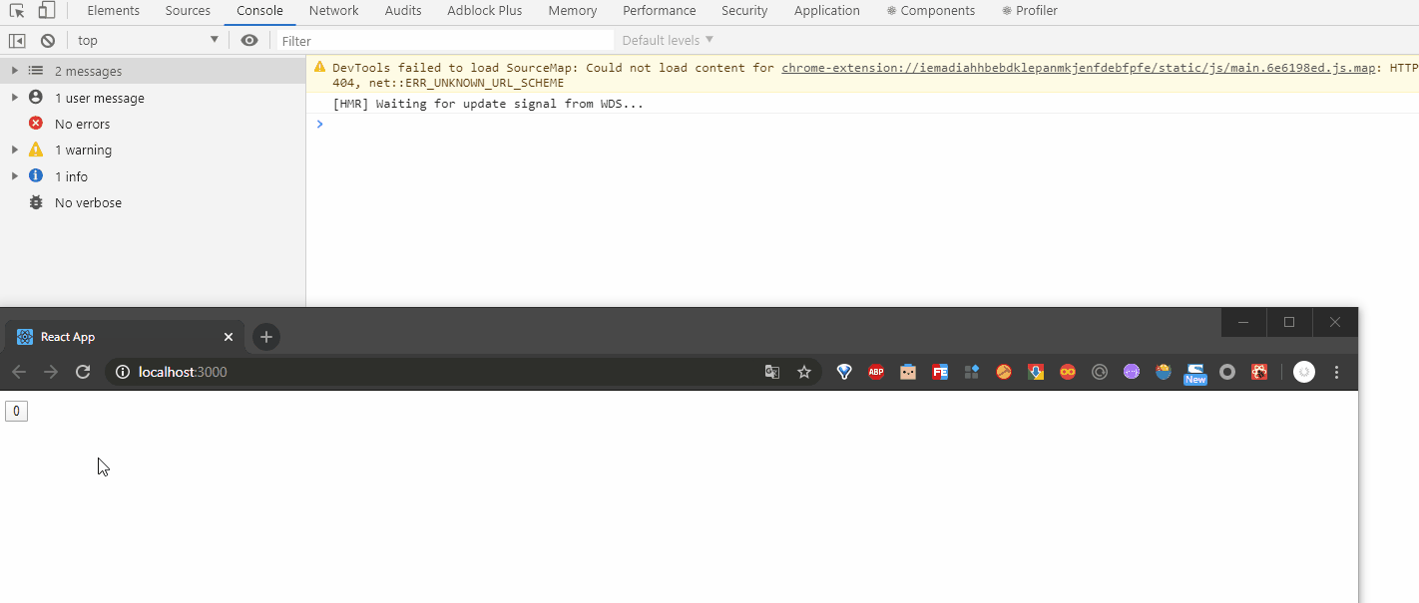Select the 'No errors' sidebar row

coord(153,124)
